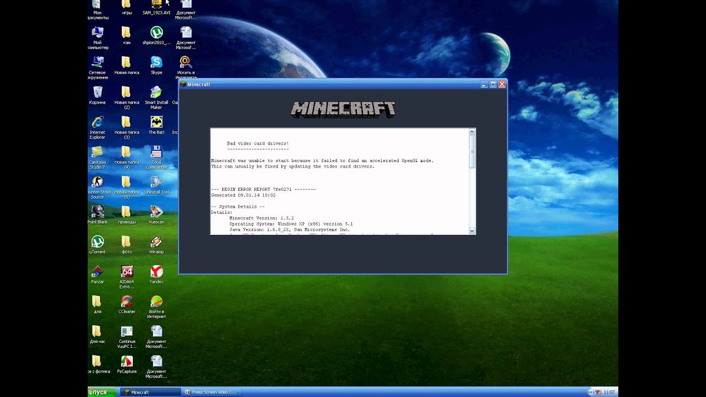Minimize the Minecraft window
The width and height of the screenshot is (706, 397).
[x=484, y=84]
